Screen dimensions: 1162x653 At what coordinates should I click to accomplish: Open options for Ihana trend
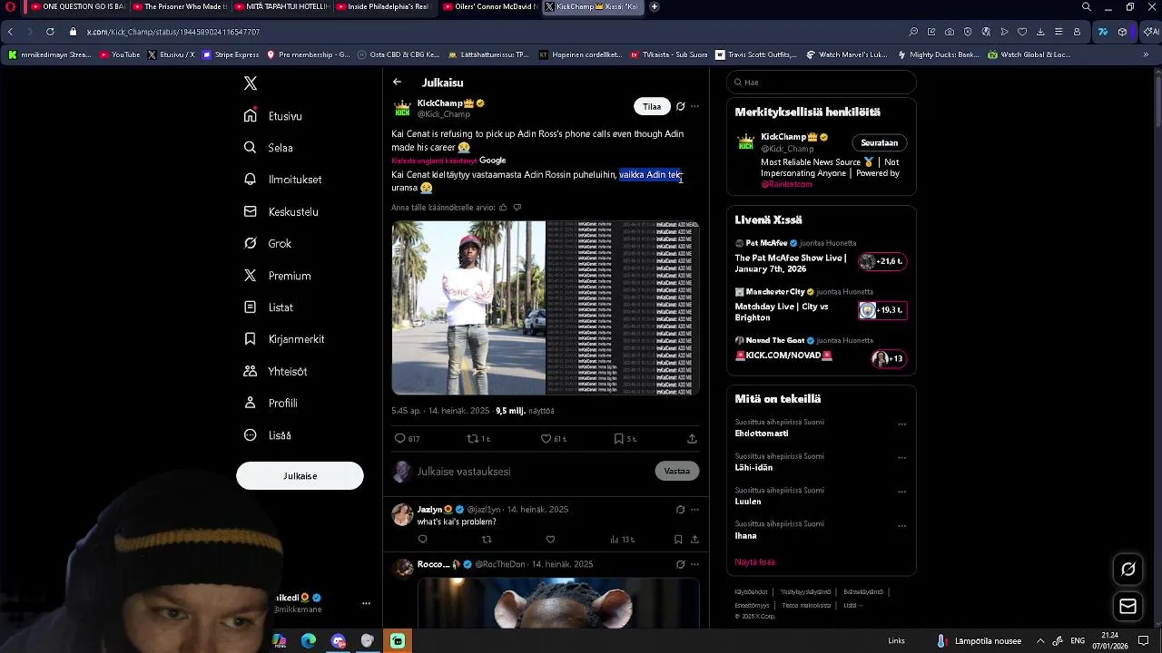[x=901, y=524]
